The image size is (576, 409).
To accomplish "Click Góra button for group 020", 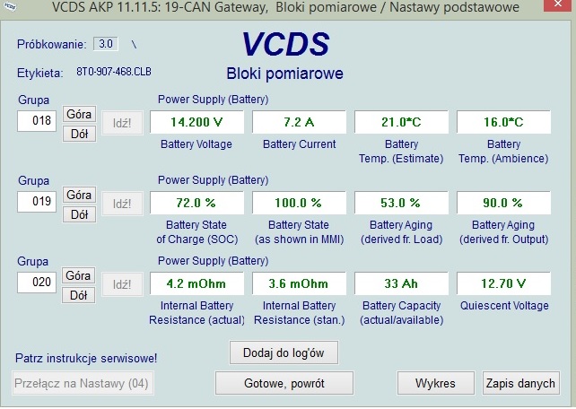I will click(78, 275).
